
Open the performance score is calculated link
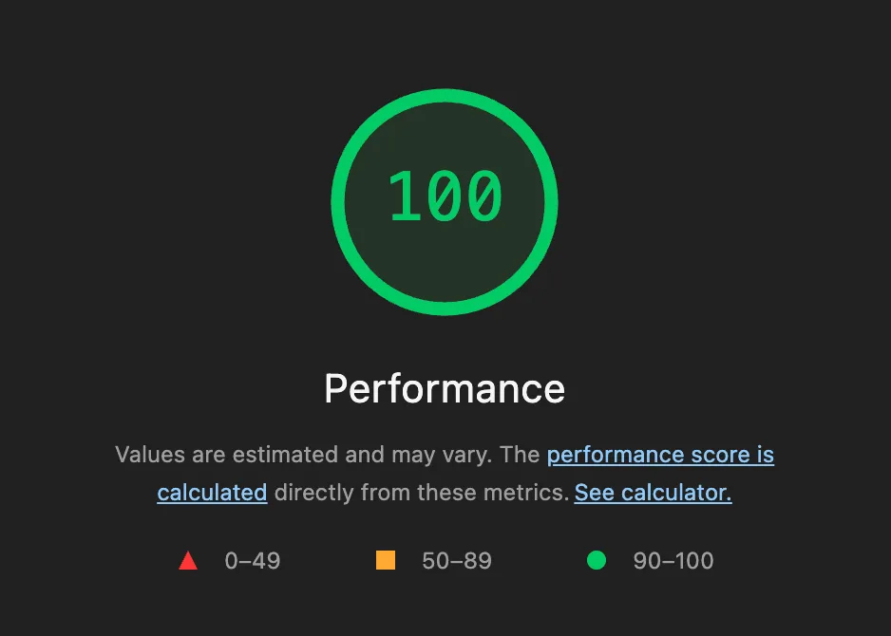tap(660, 455)
